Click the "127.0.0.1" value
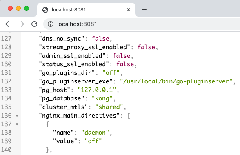The image size is (240, 155). click(97, 90)
